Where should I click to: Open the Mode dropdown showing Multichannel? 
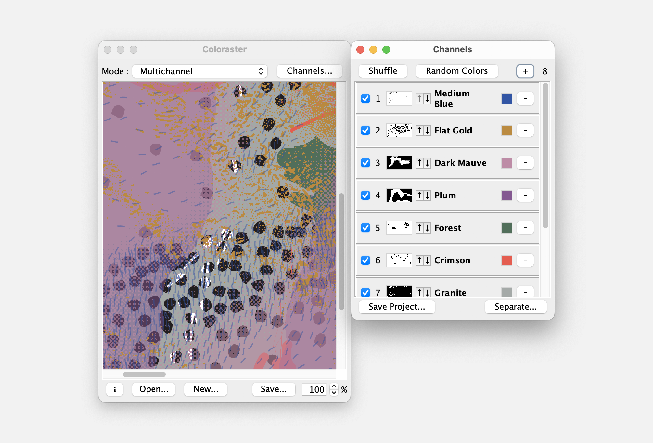200,71
